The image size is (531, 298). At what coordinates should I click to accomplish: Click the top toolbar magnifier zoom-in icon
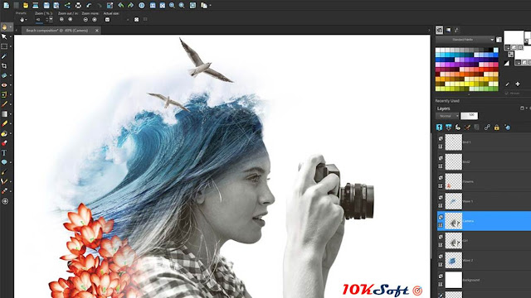(x=182, y=6)
